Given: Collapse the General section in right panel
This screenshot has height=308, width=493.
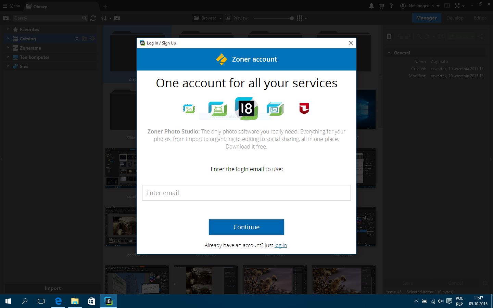Looking at the screenshot, I should pyautogui.click(x=389, y=53).
